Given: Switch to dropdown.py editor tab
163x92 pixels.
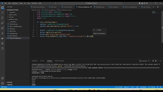Looking at the screenshot, I should (x=100, y=7).
